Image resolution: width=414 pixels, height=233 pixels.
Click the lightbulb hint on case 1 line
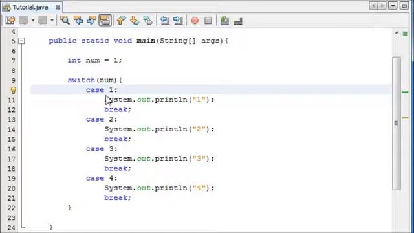pyautogui.click(x=13, y=90)
